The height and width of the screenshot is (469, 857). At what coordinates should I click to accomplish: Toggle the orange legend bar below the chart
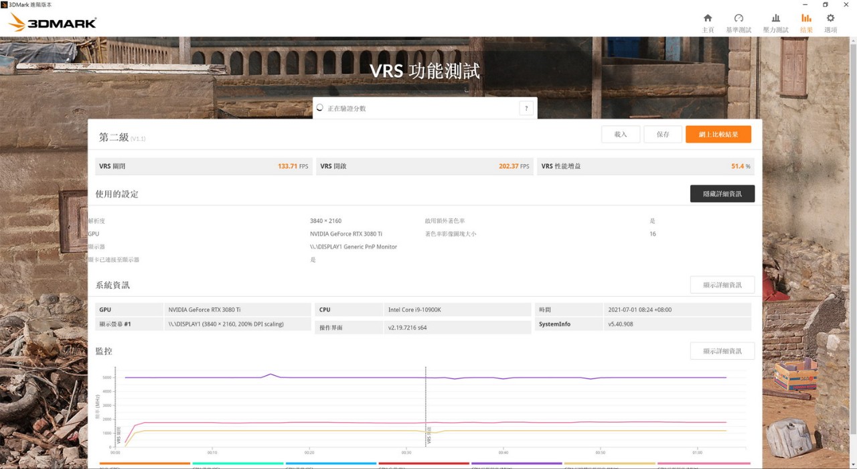(x=145, y=464)
